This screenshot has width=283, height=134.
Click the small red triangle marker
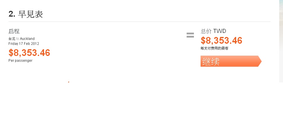click(x=68, y=82)
